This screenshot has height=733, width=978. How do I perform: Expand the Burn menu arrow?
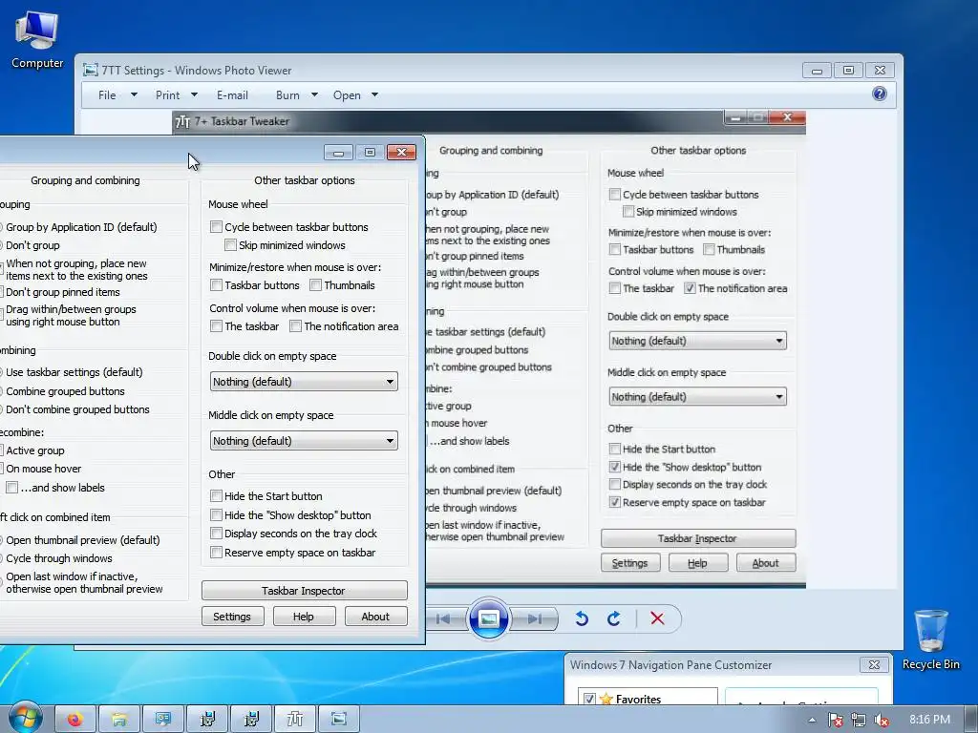314,94
